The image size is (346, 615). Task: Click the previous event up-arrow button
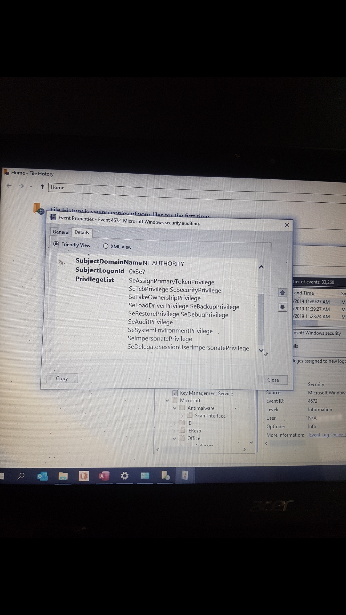pos(282,292)
